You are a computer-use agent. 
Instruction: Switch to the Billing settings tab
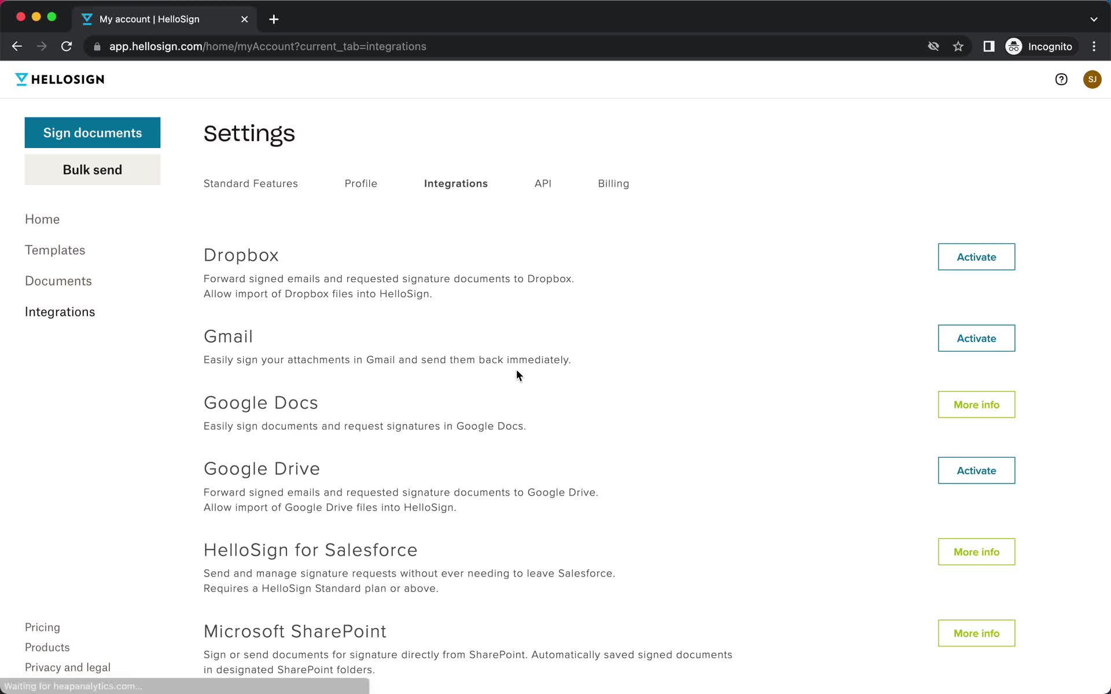pos(613,183)
